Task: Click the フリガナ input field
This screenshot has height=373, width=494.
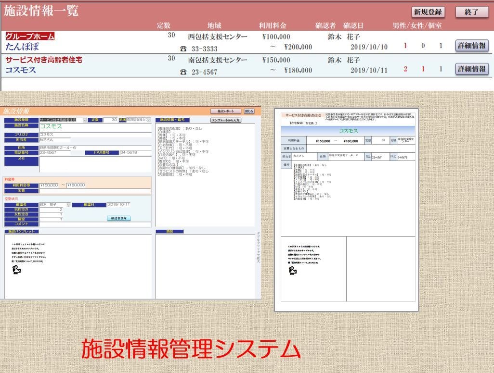Action: (95, 135)
